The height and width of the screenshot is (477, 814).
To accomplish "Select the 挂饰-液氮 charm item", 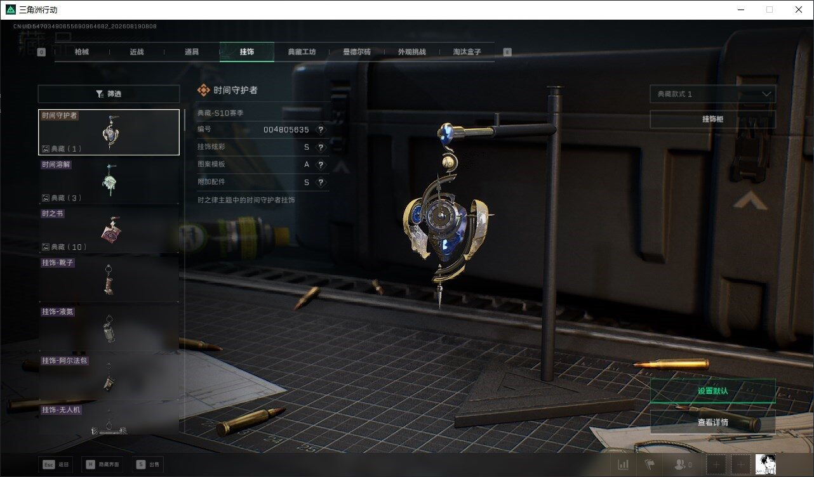I will point(109,328).
